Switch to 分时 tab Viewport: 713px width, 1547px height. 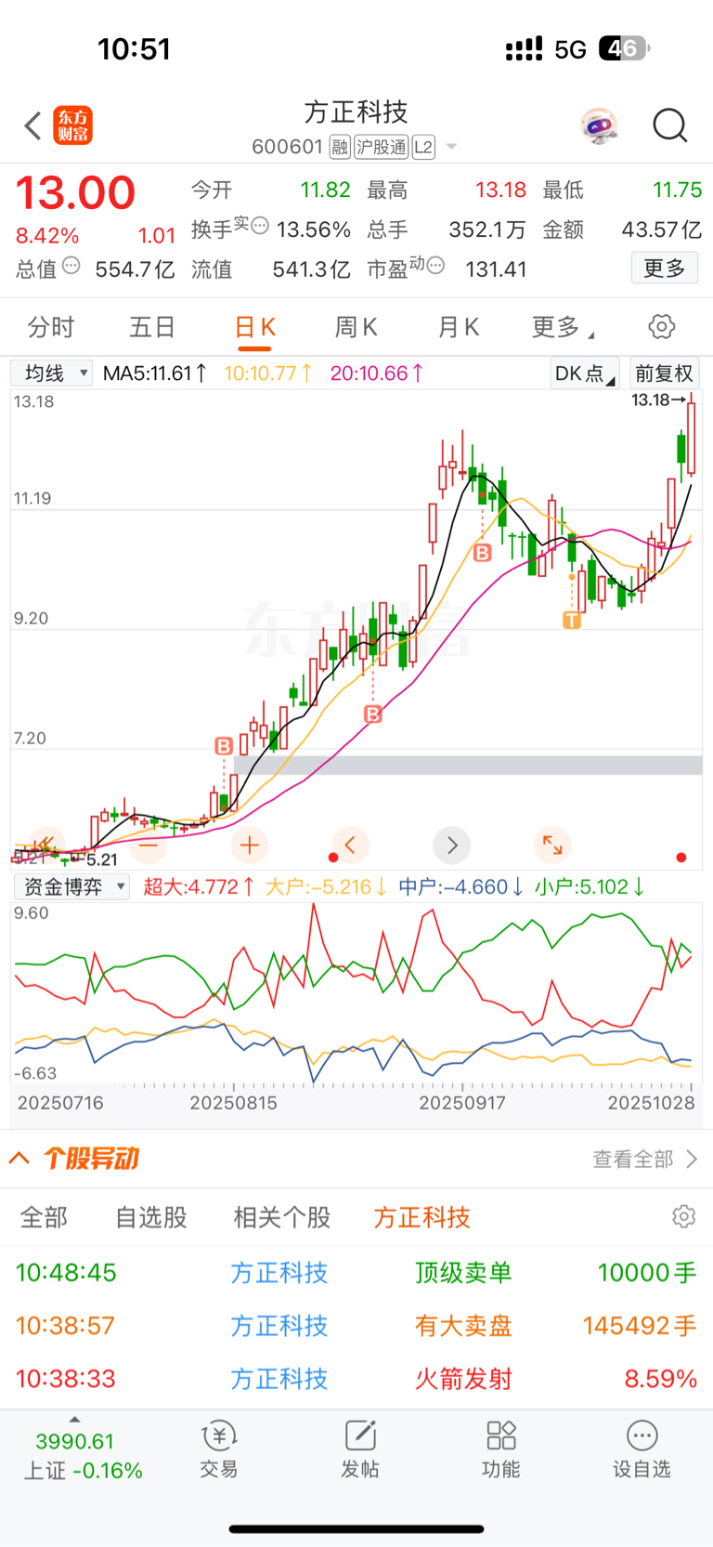tap(50, 327)
